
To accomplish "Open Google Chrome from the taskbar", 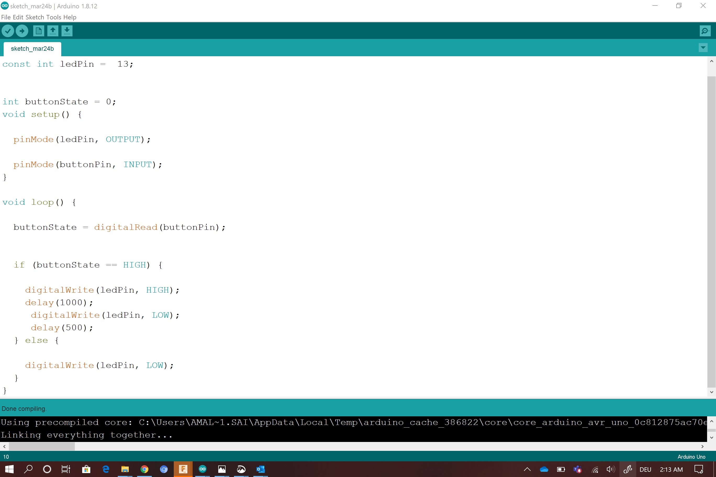I will click(144, 469).
